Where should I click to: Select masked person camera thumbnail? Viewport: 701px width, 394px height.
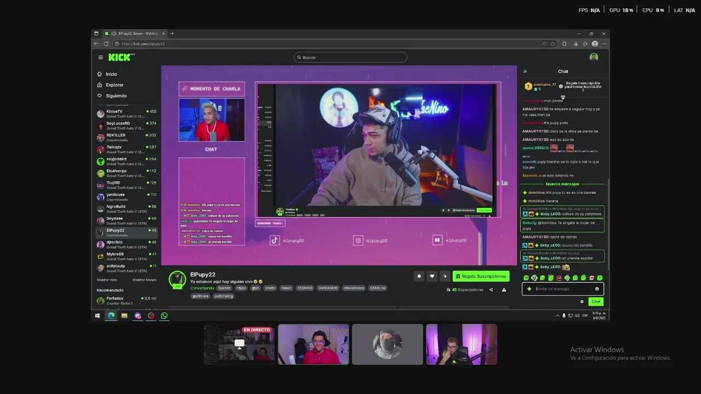coord(387,344)
